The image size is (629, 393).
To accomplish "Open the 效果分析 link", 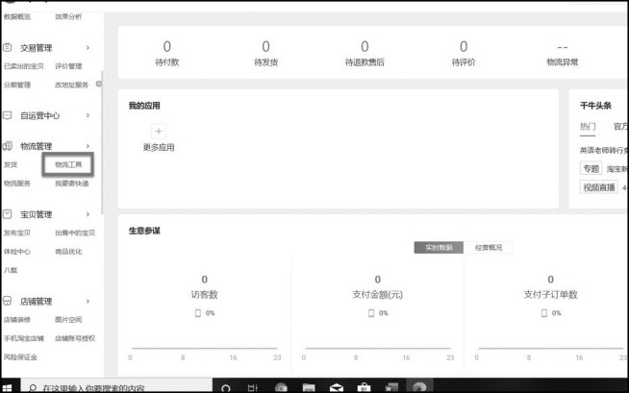I will click(68, 16).
